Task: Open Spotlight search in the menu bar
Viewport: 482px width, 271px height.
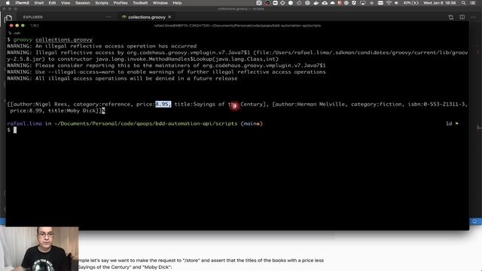Action: pyautogui.click(x=464, y=3)
